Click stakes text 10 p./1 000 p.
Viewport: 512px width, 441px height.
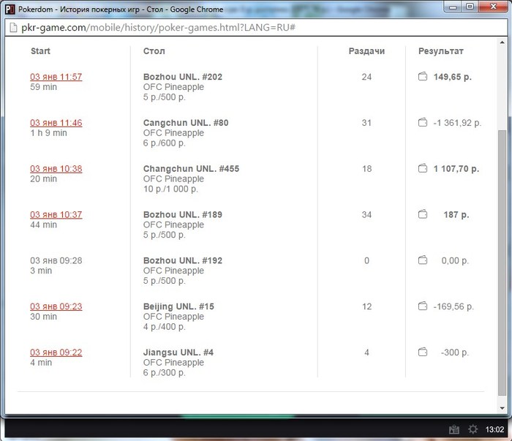170,189
